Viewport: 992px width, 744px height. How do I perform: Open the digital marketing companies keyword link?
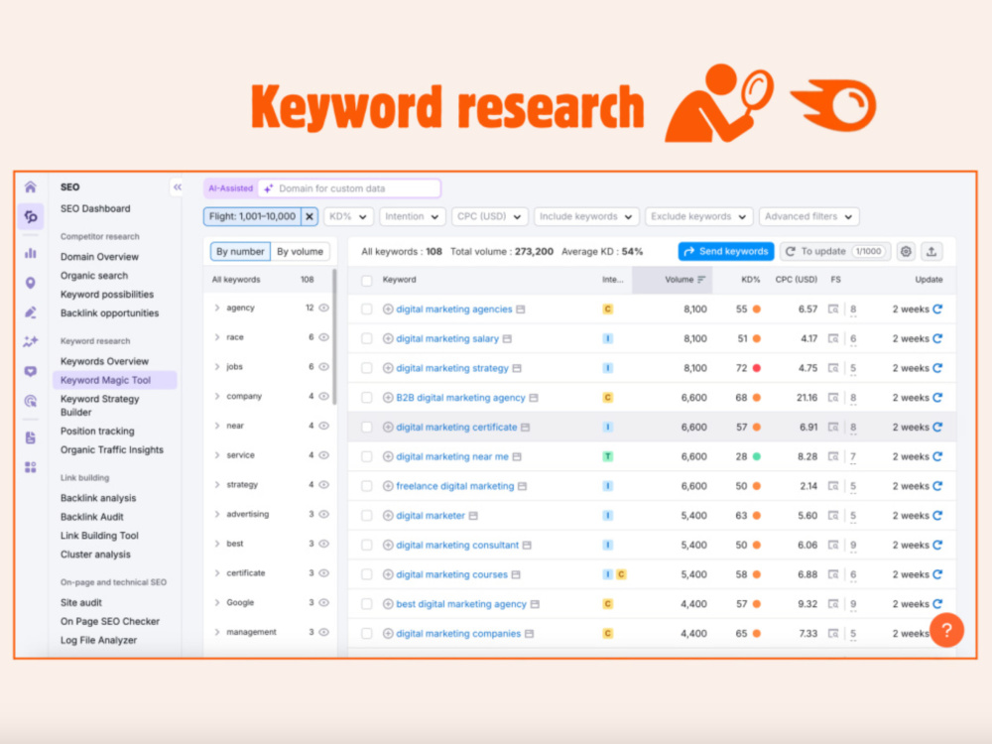click(458, 633)
